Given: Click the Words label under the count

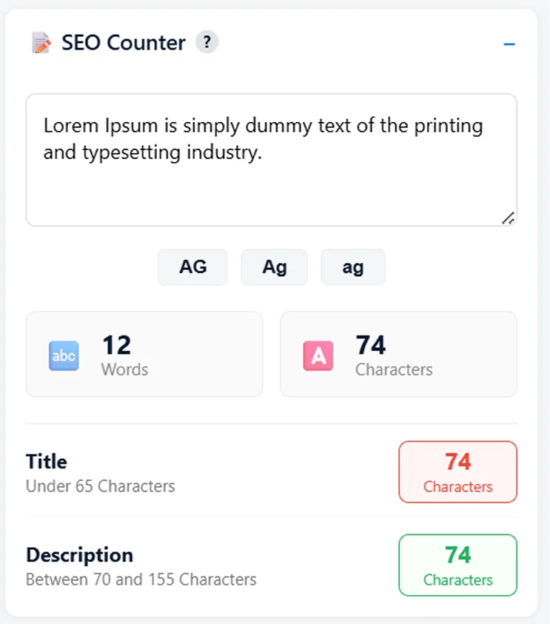Looking at the screenshot, I should pyautogui.click(x=124, y=370).
